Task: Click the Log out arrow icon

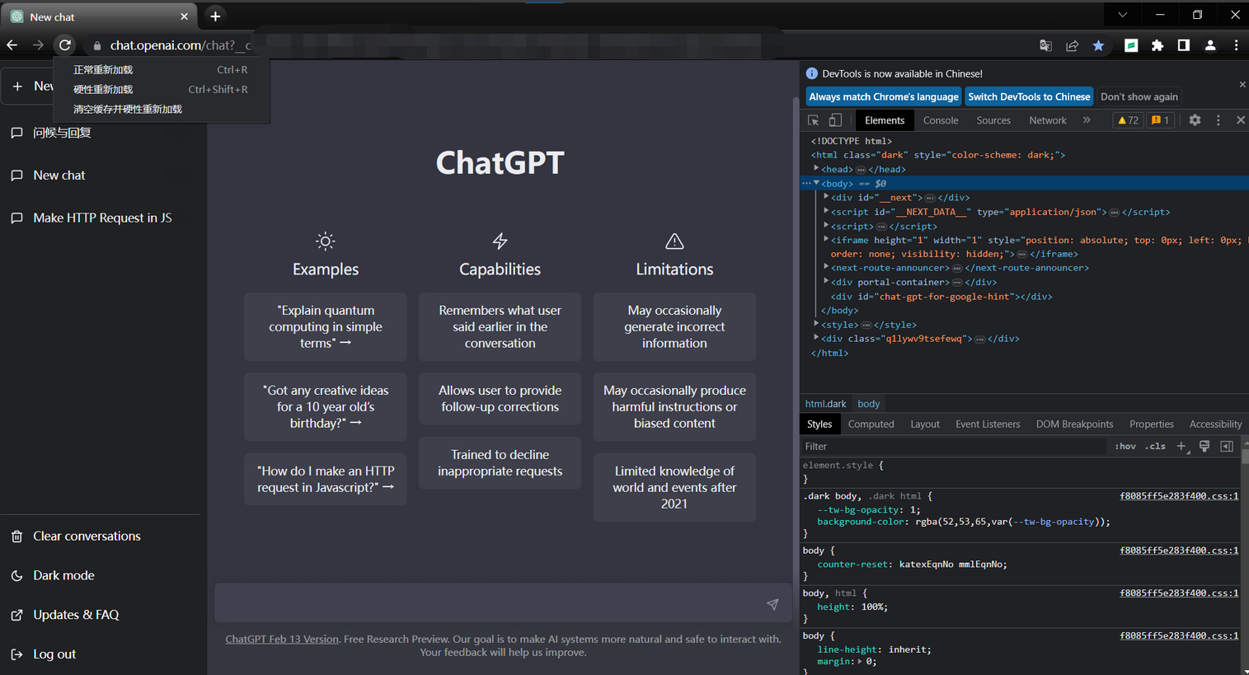Action: click(16, 654)
